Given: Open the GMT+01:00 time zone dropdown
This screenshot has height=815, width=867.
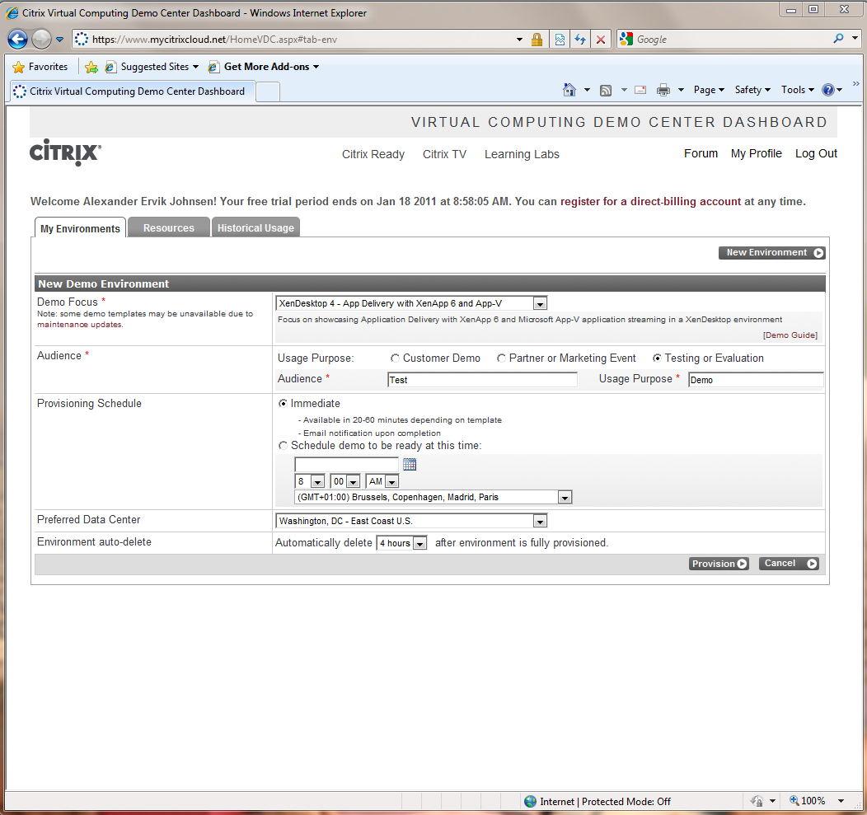Looking at the screenshot, I should click(x=433, y=497).
